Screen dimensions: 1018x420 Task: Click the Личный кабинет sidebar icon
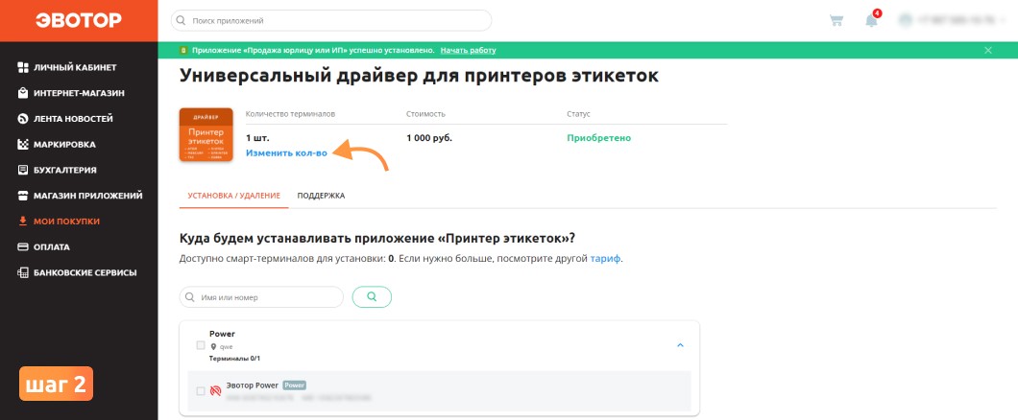coord(23,67)
